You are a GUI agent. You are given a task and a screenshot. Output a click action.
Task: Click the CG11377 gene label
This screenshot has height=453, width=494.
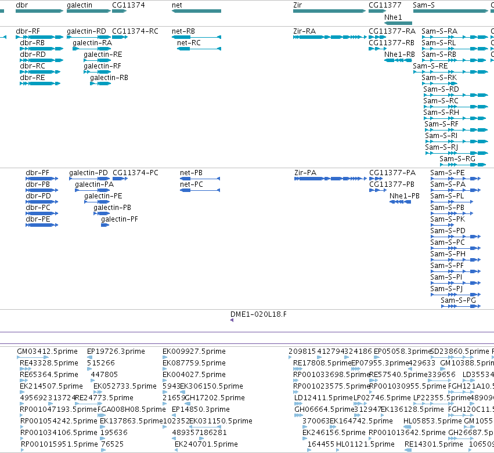pos(385,5)
